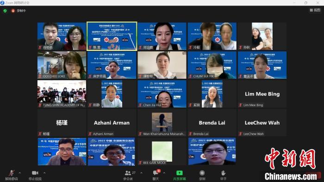Expand the participants options arrow
Viewport: 324px width, 182px height.
coord(141,173)
